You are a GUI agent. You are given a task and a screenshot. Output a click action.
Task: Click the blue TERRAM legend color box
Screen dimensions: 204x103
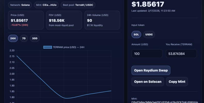(x=48, y=47)
